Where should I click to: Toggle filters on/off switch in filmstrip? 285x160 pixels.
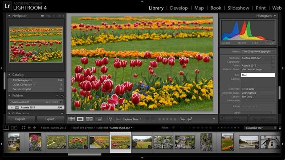[x=280, y=128]
